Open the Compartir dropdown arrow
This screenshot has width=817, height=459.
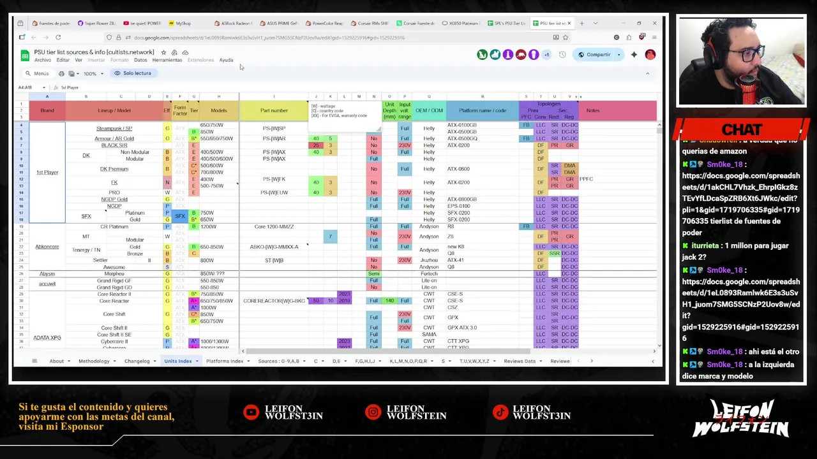pos(618,55)
